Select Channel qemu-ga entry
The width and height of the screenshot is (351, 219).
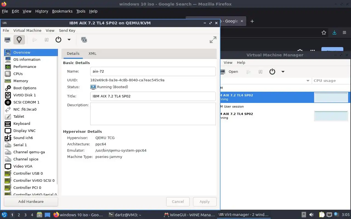click(31, 152)
